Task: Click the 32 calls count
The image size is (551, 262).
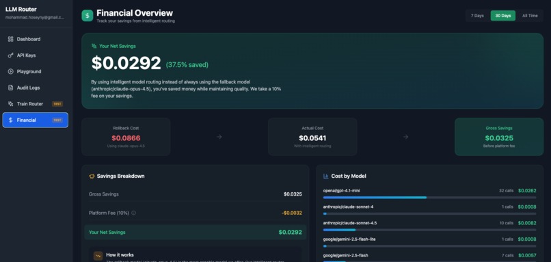Action: pos(506,191)
